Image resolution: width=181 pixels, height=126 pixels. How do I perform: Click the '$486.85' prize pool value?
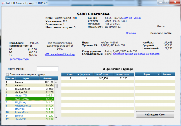[x=34, y=43]
